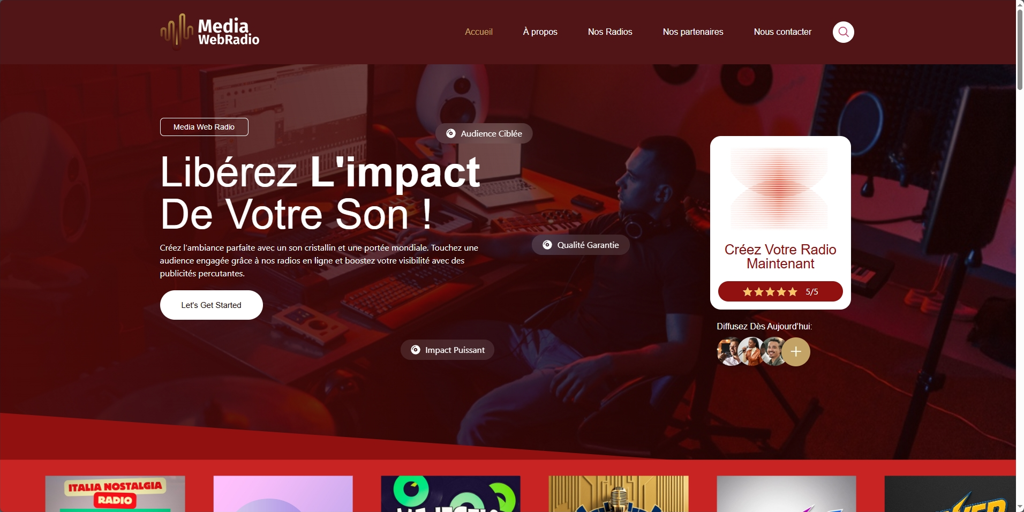
Task: Click the Impact Puissant badge icon
Action: pos(416,350)
